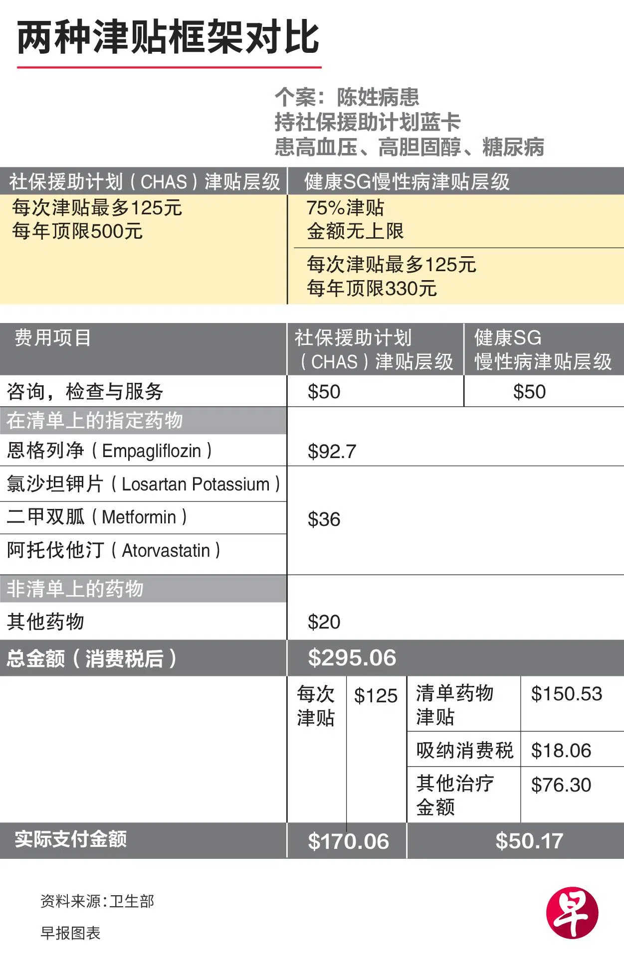Click the 资料来源:卫生部 source text
This screenshot has height=964, width=624.
pos(97,901)
